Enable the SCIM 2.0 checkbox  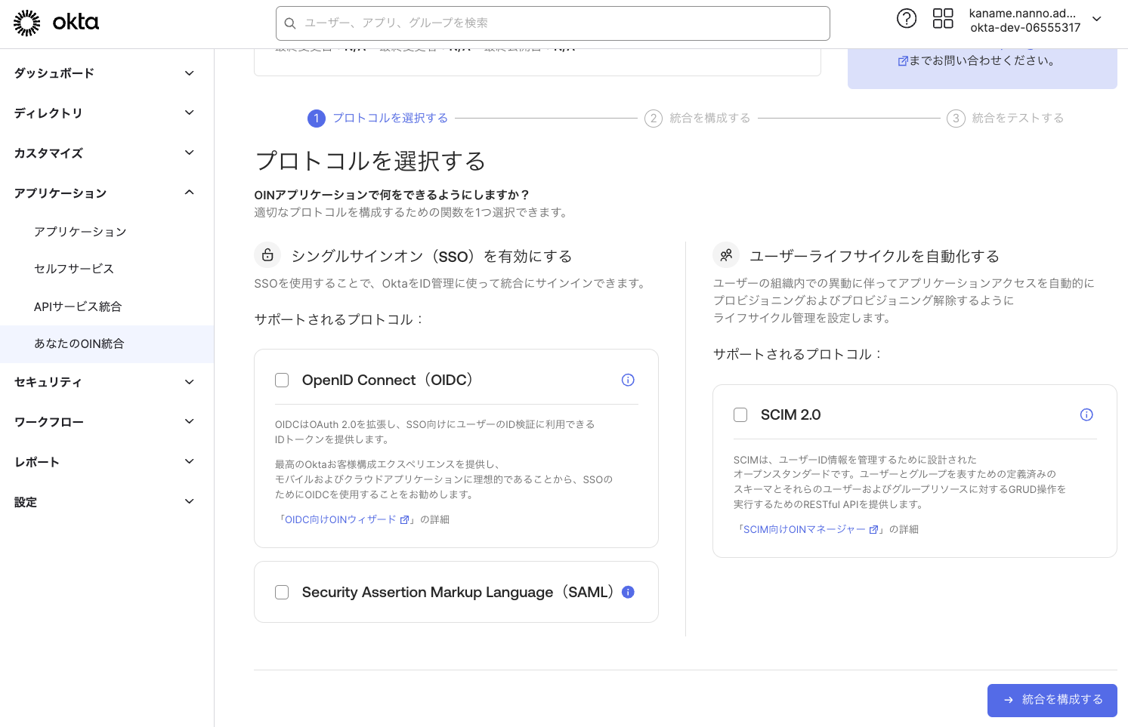point(740,415)
